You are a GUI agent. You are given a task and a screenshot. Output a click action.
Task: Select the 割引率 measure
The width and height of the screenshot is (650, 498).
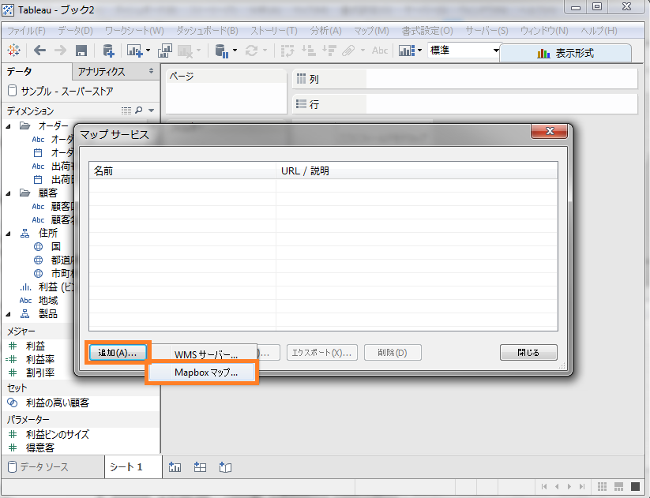pos(39,373)
